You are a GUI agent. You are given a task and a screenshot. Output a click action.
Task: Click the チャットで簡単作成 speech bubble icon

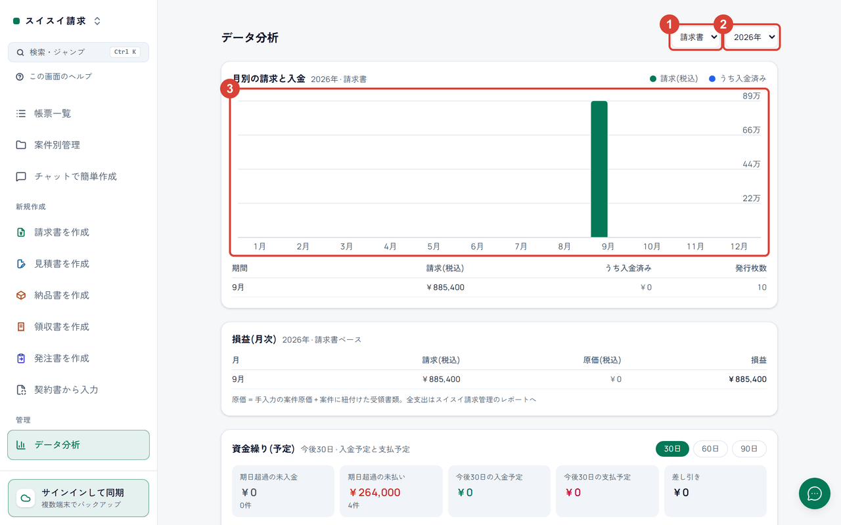pyautogui.click(x=21, y=177)
